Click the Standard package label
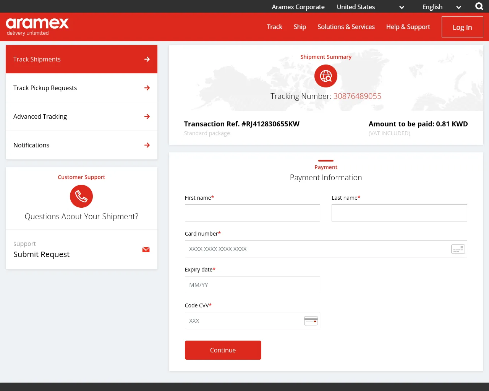 (x=207, y=133)
